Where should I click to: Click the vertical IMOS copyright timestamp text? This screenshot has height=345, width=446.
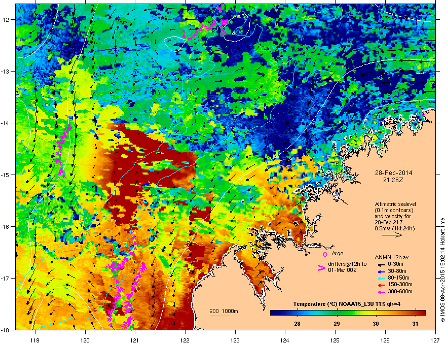point(442,269)
